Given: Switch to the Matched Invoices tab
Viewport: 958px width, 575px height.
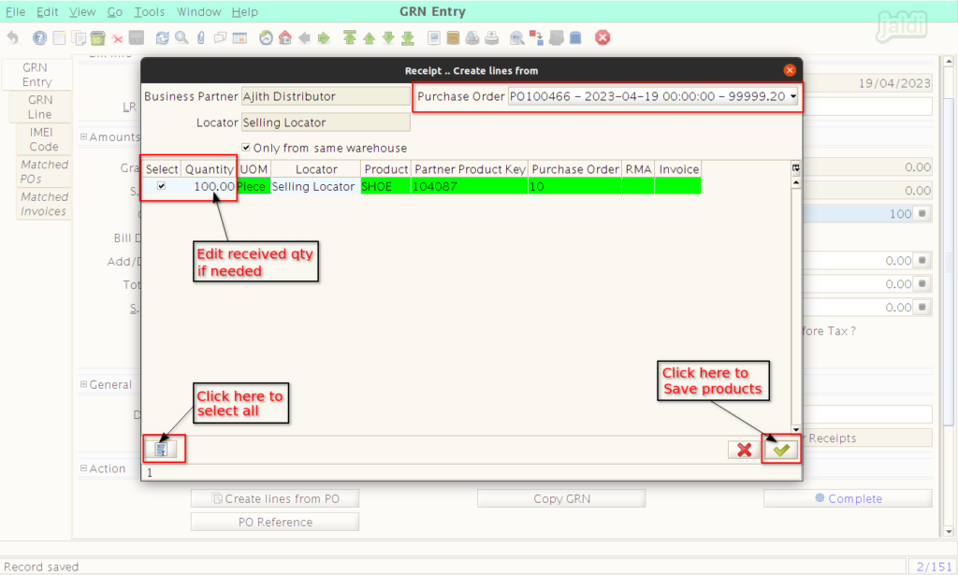Looking at the screenshot, I should pos(43,204).
